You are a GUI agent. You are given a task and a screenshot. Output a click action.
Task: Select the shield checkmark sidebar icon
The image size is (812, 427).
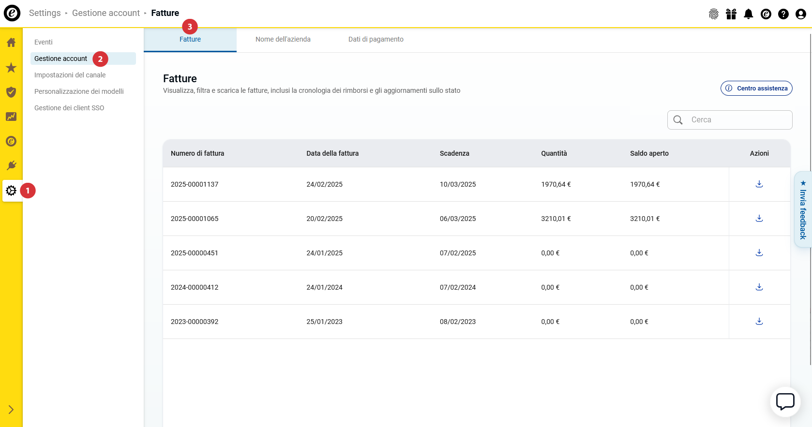(x=11, y=92)
